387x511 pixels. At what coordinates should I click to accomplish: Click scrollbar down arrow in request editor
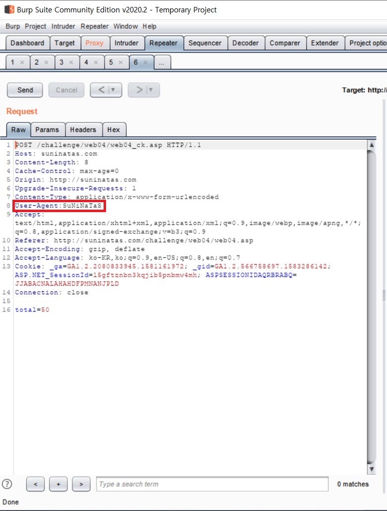pos(371,469)
